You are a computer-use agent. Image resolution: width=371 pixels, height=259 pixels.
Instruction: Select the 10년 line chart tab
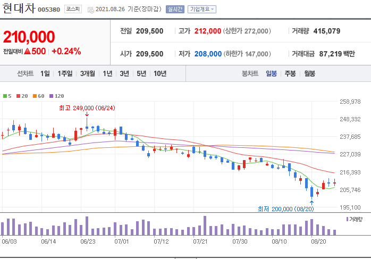pos(160,73)
